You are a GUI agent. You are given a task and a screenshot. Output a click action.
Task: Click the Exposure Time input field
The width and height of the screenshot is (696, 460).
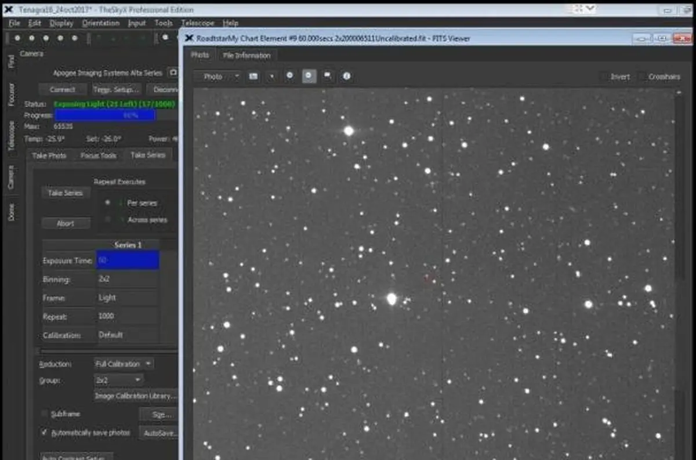pos(128,260)
